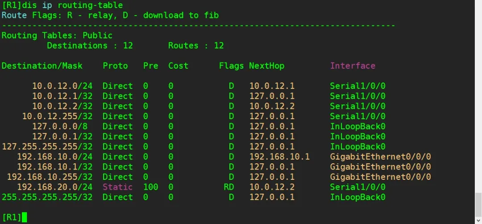The height and width of the screenshot is (224, 482).
Task: Select the 255.255.255.255/32 destination entry
Action: click(x=47, y=197)
